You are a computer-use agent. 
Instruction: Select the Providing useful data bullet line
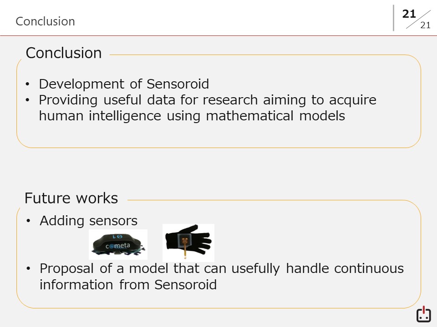coord(208,100)
